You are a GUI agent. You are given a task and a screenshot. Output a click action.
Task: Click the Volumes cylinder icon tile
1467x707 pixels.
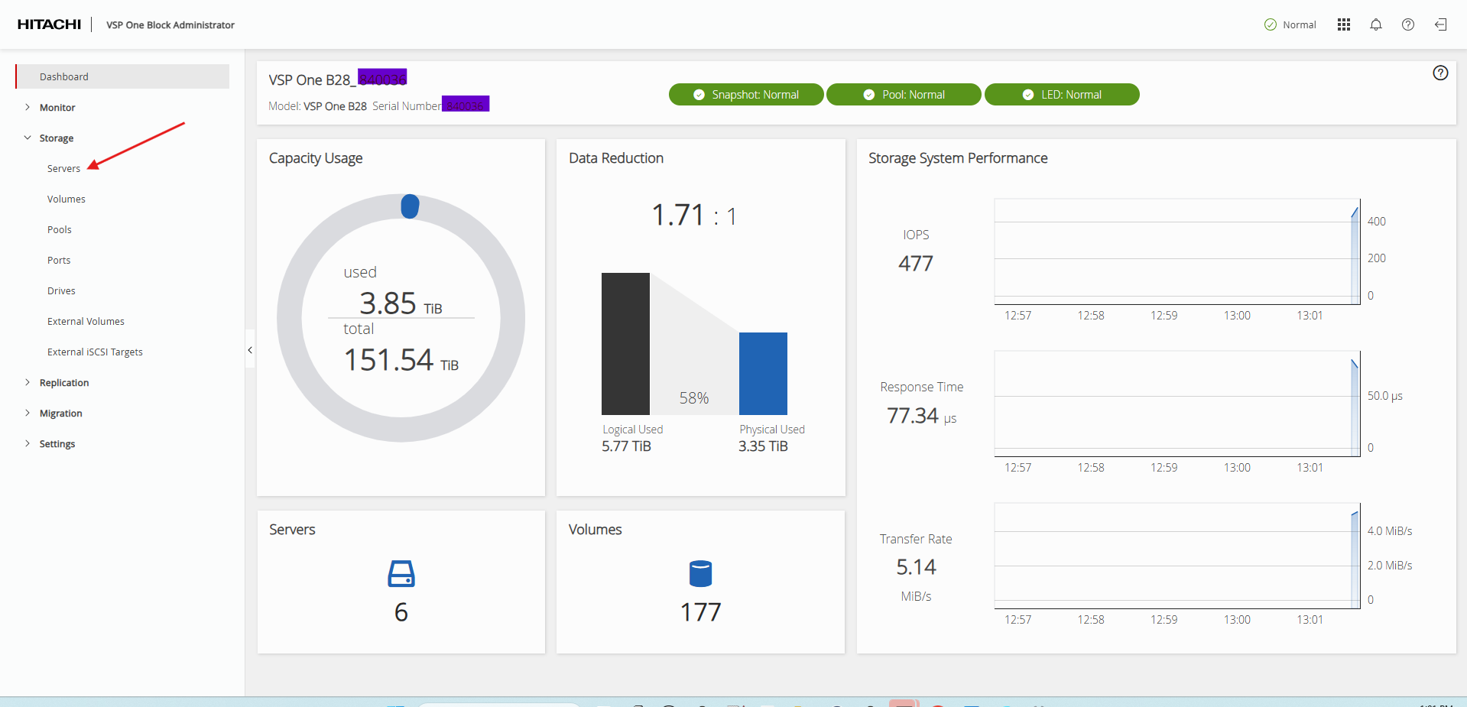click(x=700, y=573)
